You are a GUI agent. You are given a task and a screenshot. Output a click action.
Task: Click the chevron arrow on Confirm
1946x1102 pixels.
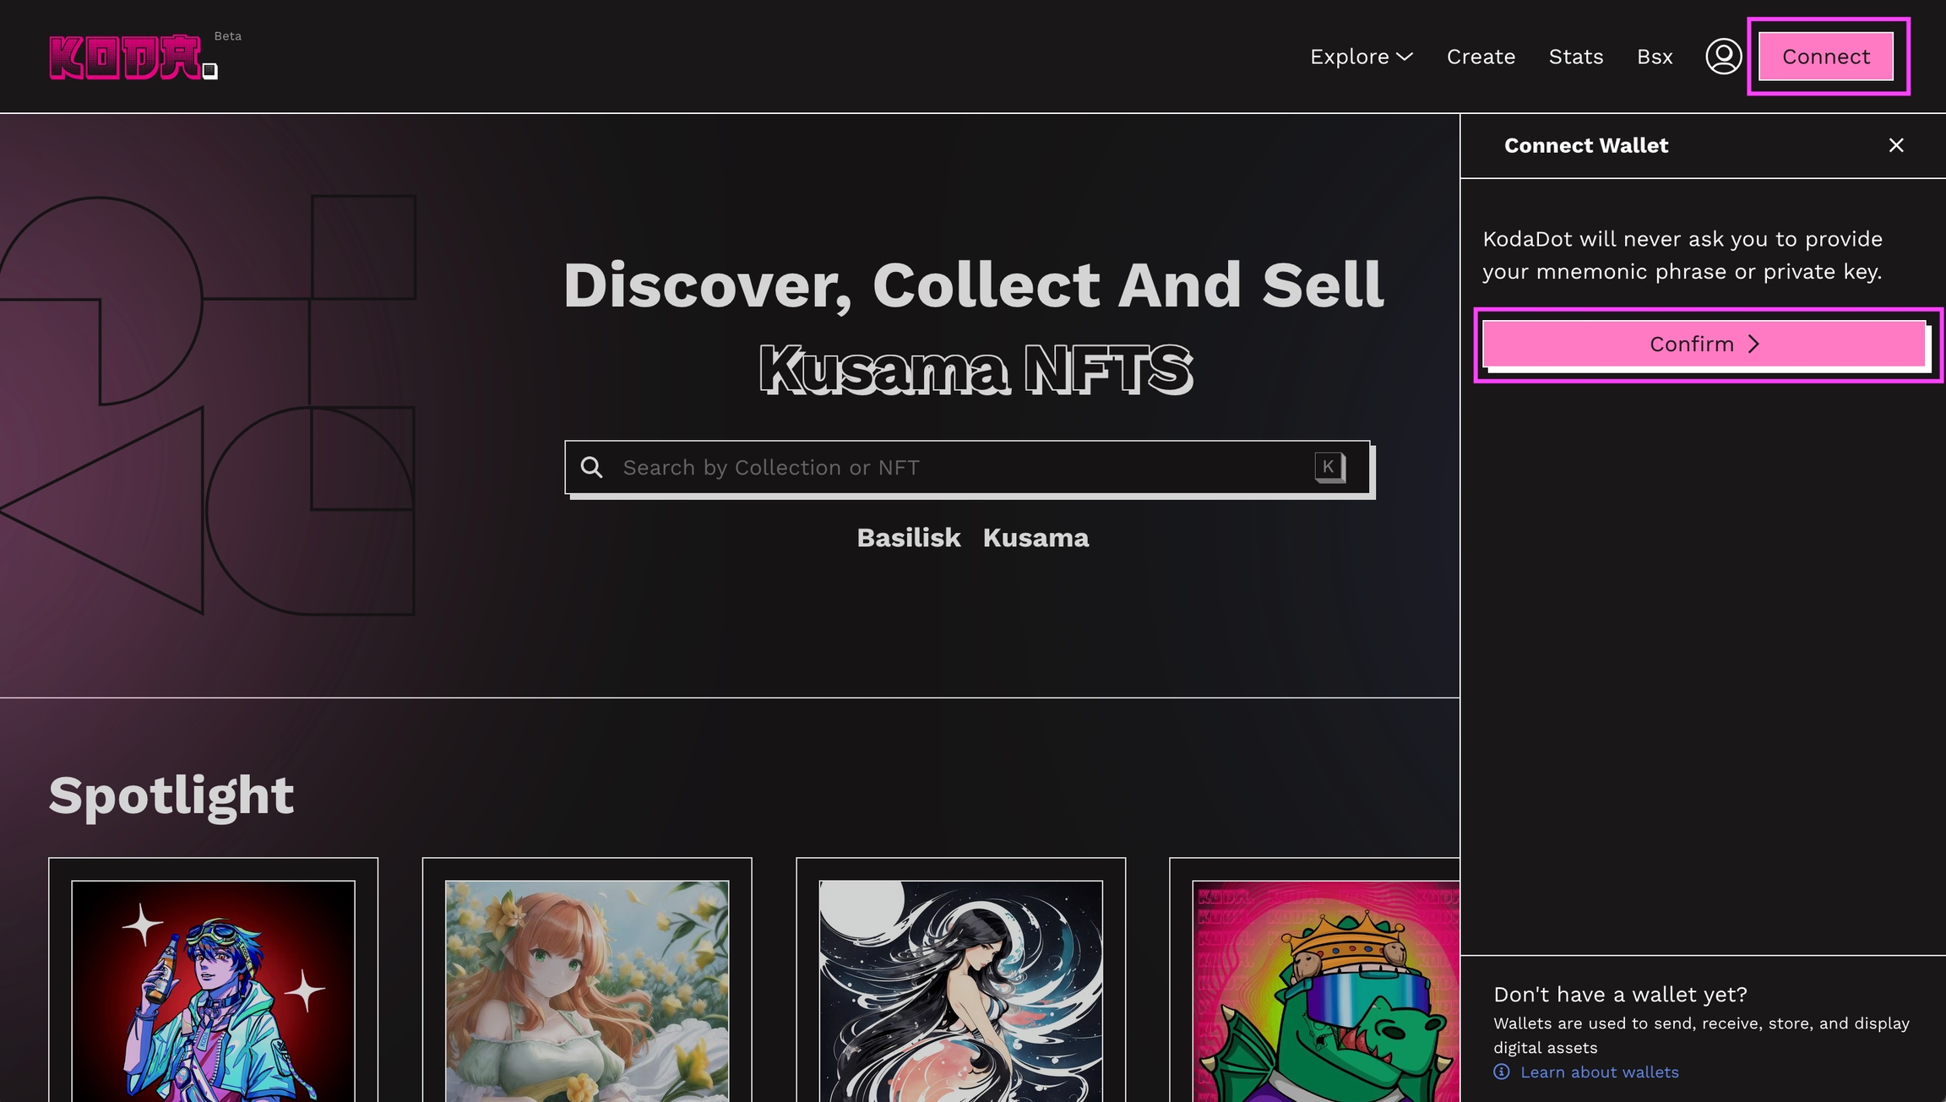(x=1754, y=344)
